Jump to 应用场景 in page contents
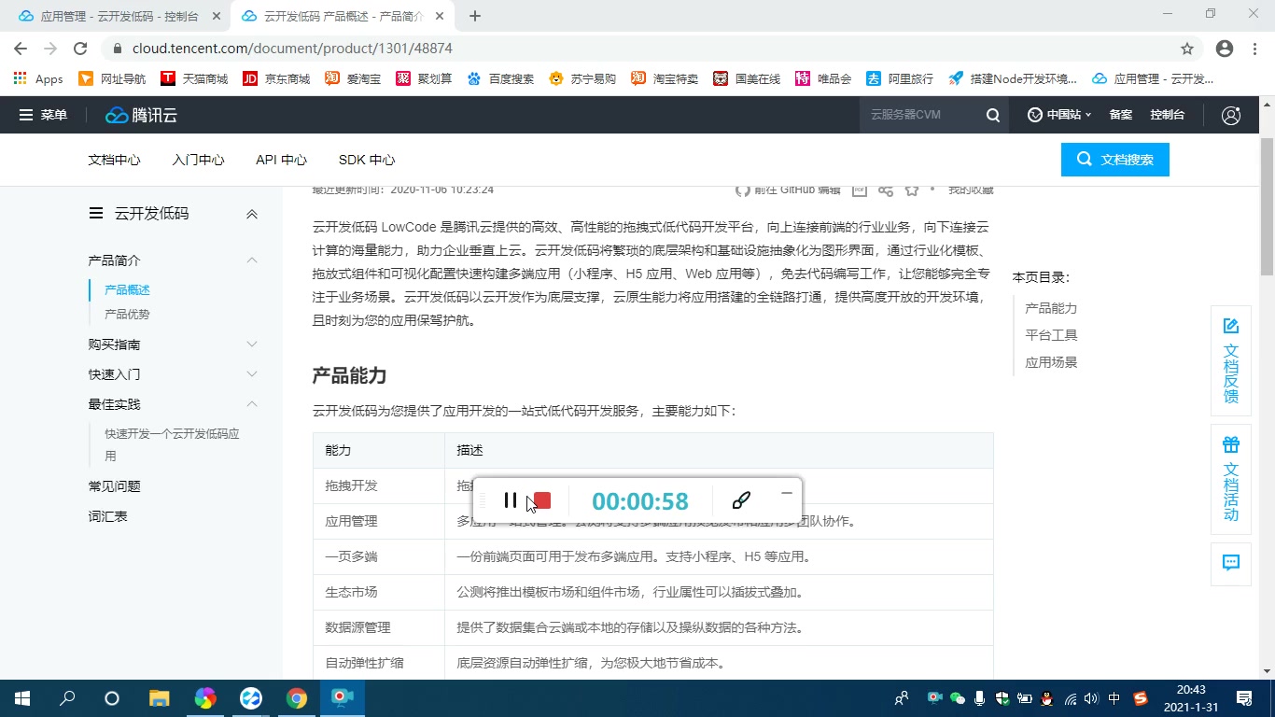1275x717 pixels. pyautogui.click(x=1051, y=362)
